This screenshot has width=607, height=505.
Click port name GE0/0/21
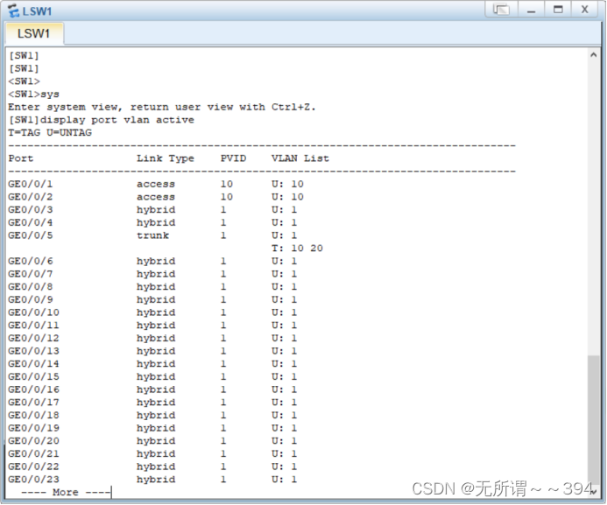pos(33,453)
